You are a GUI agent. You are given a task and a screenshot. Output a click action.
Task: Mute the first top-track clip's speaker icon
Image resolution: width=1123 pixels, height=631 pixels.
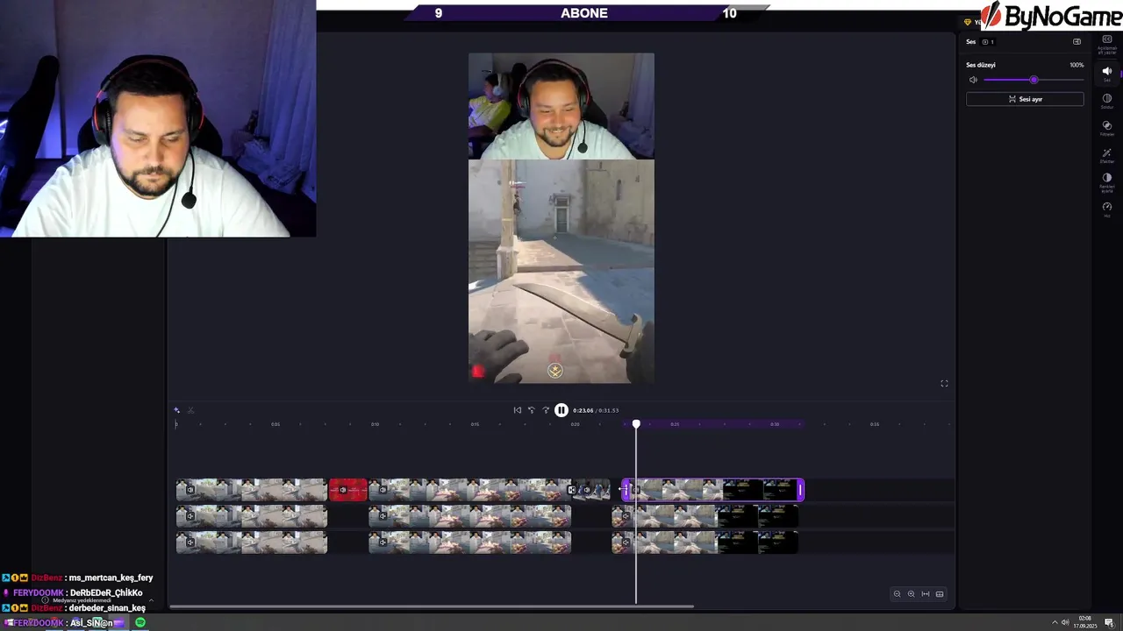coord(190,490)
